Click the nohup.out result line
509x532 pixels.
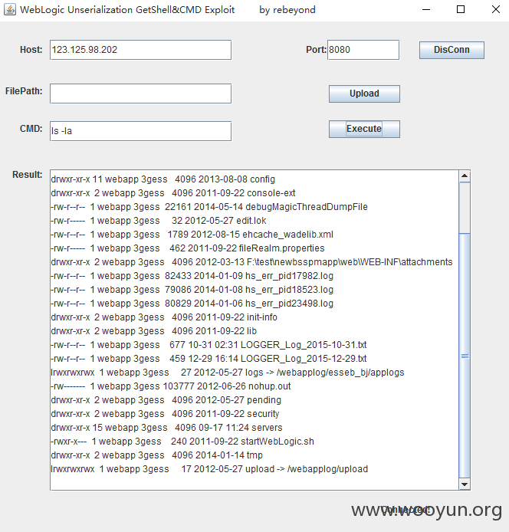coord(171,386)
